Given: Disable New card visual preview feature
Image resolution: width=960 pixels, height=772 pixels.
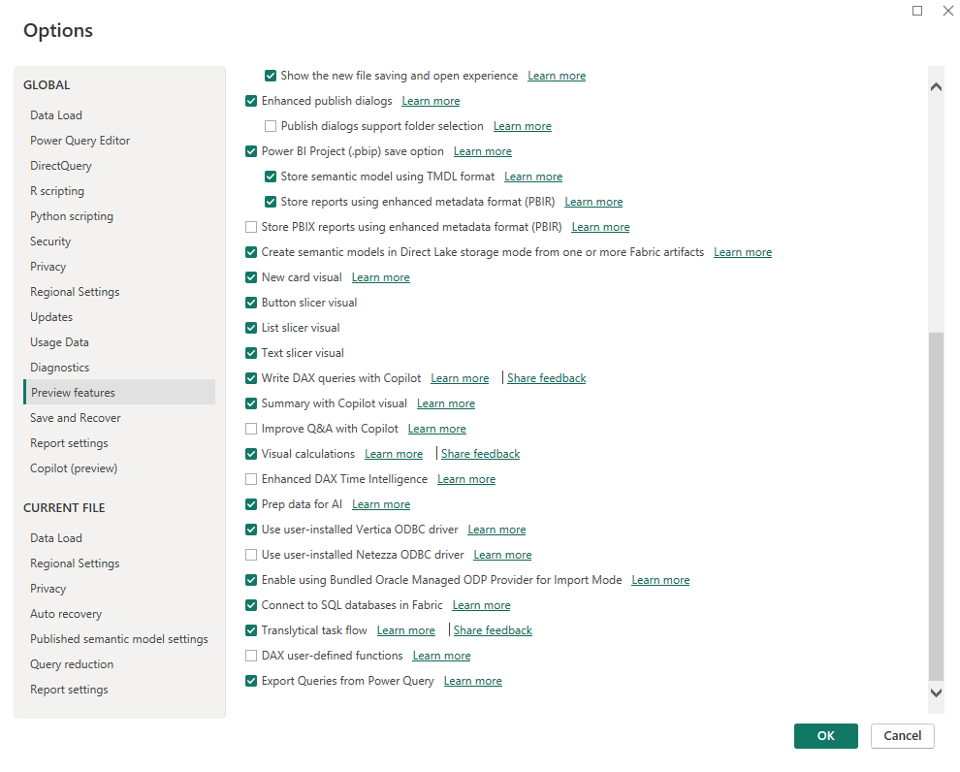Looking at the screenshot, I should pyautogui.click(x=251, y=276).
